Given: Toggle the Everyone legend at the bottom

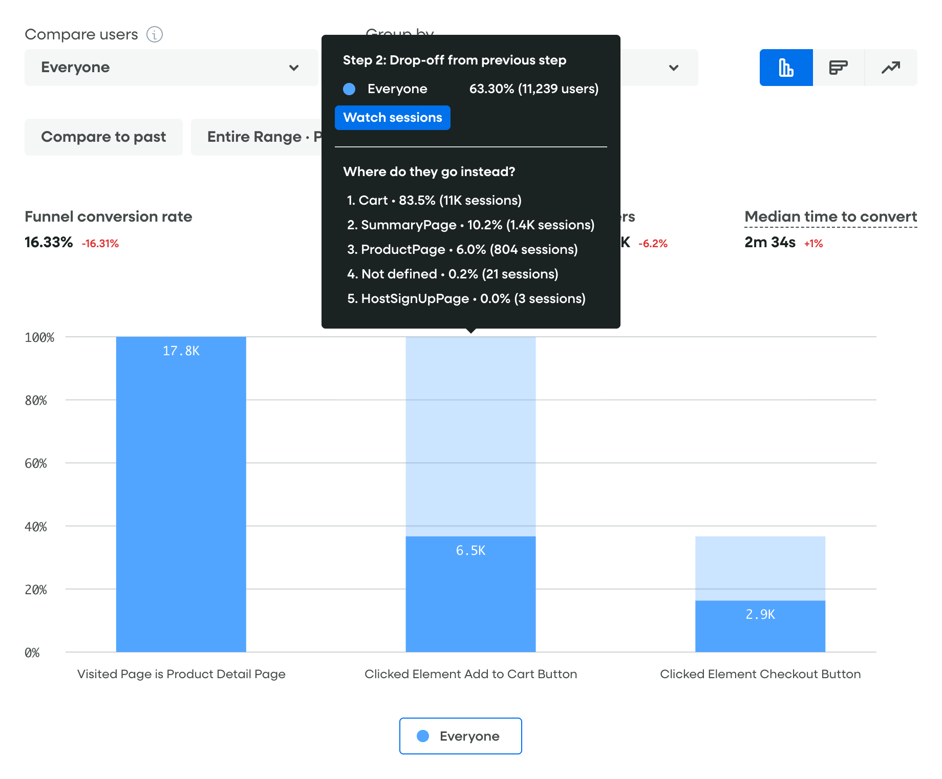Looking at the screenshot, I should pyautogui.click(x=460, y=736).
